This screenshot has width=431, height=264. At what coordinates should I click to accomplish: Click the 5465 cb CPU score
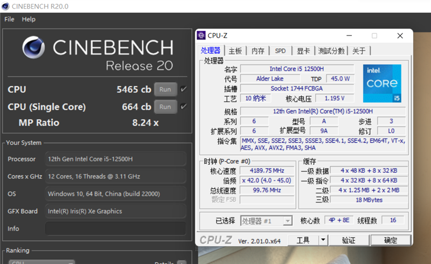click(x=134, y=89)
